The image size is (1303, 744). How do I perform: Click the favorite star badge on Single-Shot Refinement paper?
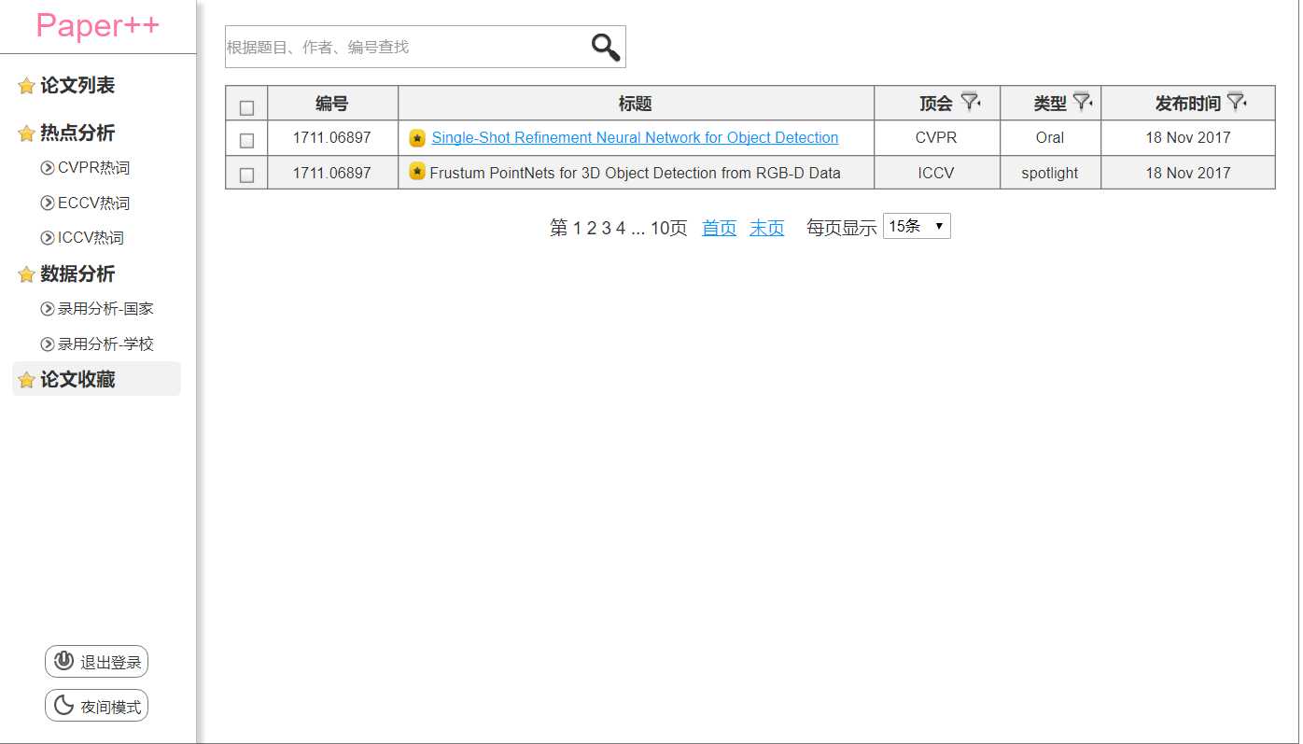click(417, 138)
